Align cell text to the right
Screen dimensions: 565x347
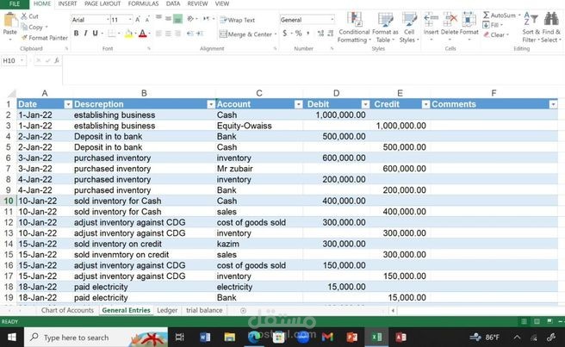[177, 34]
